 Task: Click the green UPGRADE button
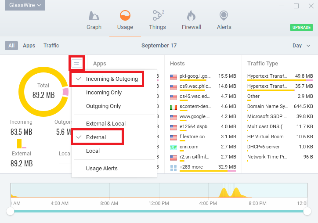click(301, 28)
